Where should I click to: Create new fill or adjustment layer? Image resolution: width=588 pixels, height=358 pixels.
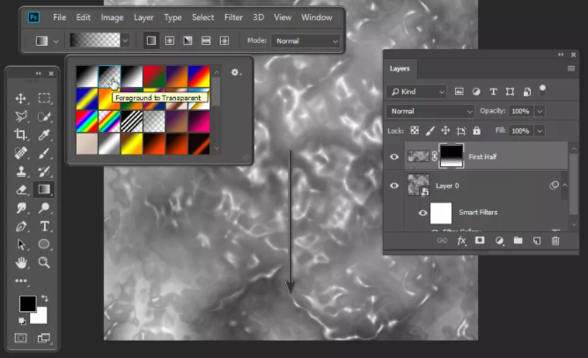499,241
